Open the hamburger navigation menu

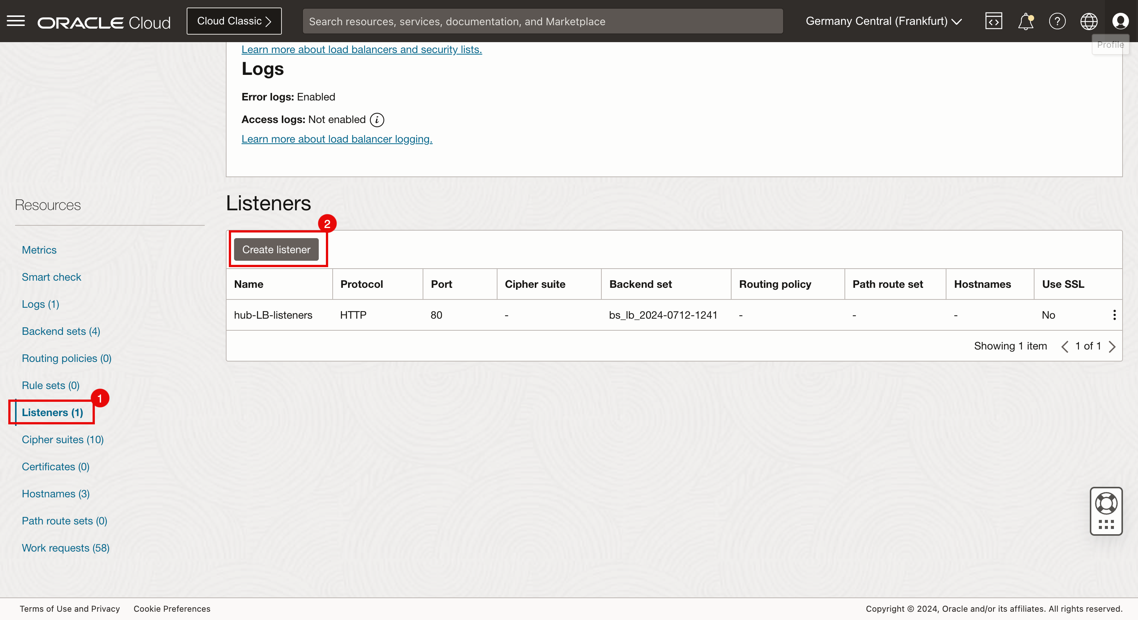click(x=16, y=21)
